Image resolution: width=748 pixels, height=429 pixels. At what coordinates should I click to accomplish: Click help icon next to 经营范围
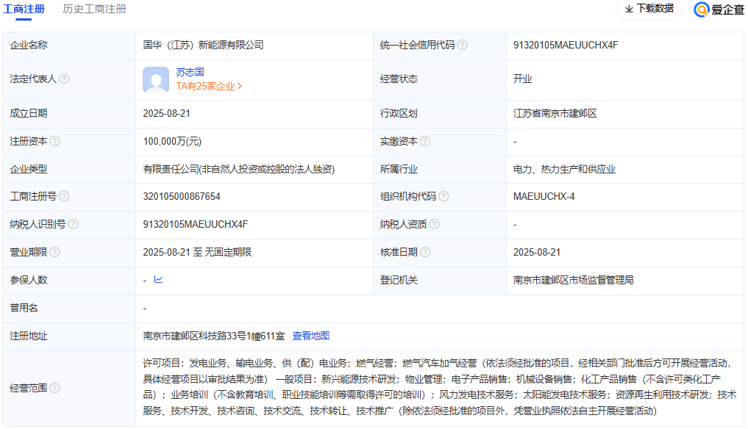pyautogui.click(x=54, y=388)
